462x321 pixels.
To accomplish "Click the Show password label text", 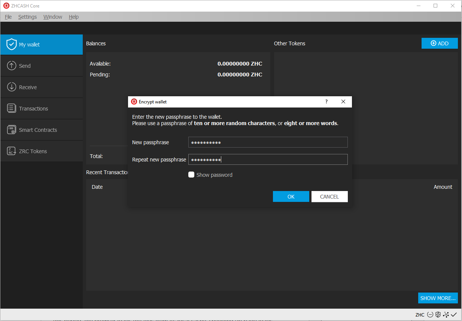I will point(215,175).
